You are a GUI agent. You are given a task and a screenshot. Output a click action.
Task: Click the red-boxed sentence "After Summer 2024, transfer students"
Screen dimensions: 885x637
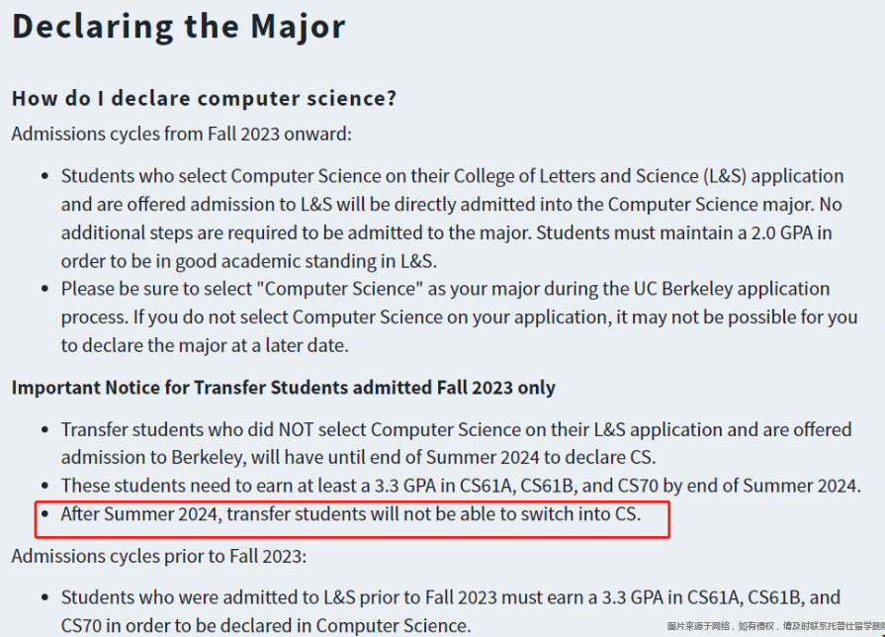350,514
